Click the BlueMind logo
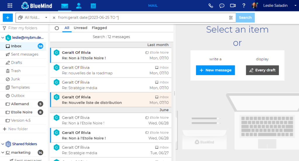The width and height of the screenshot is (299, 161). point(36,6)
